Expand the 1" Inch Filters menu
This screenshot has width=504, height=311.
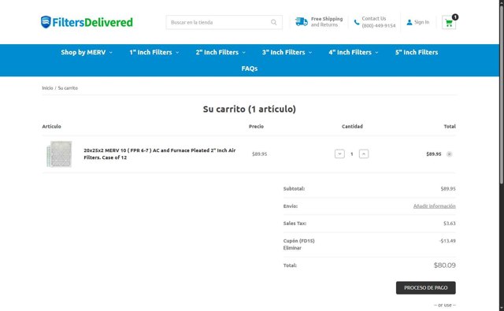tap(154, 53)
